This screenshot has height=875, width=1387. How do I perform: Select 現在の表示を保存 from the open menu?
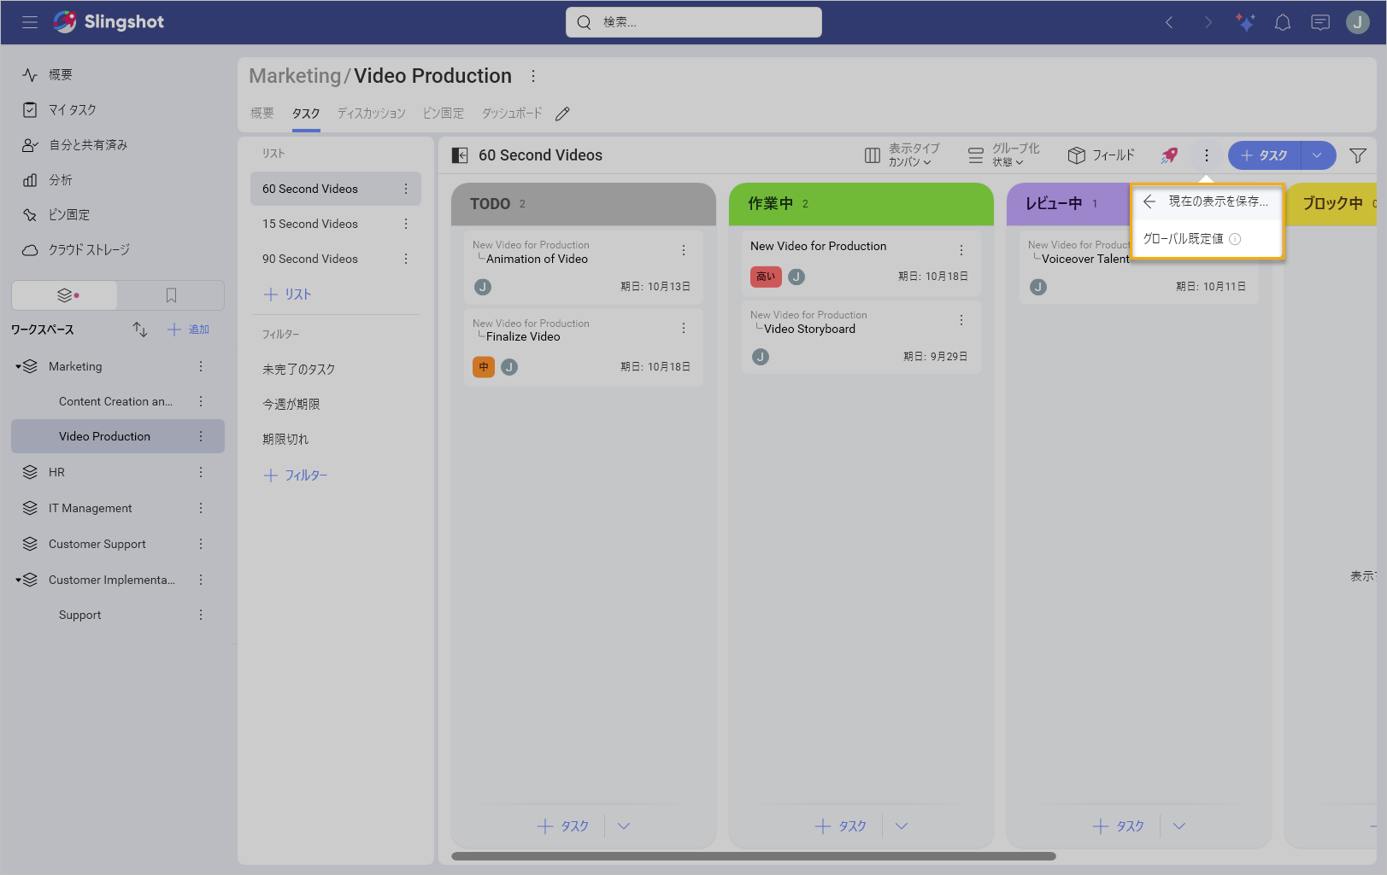click(x=1214, y=201)
